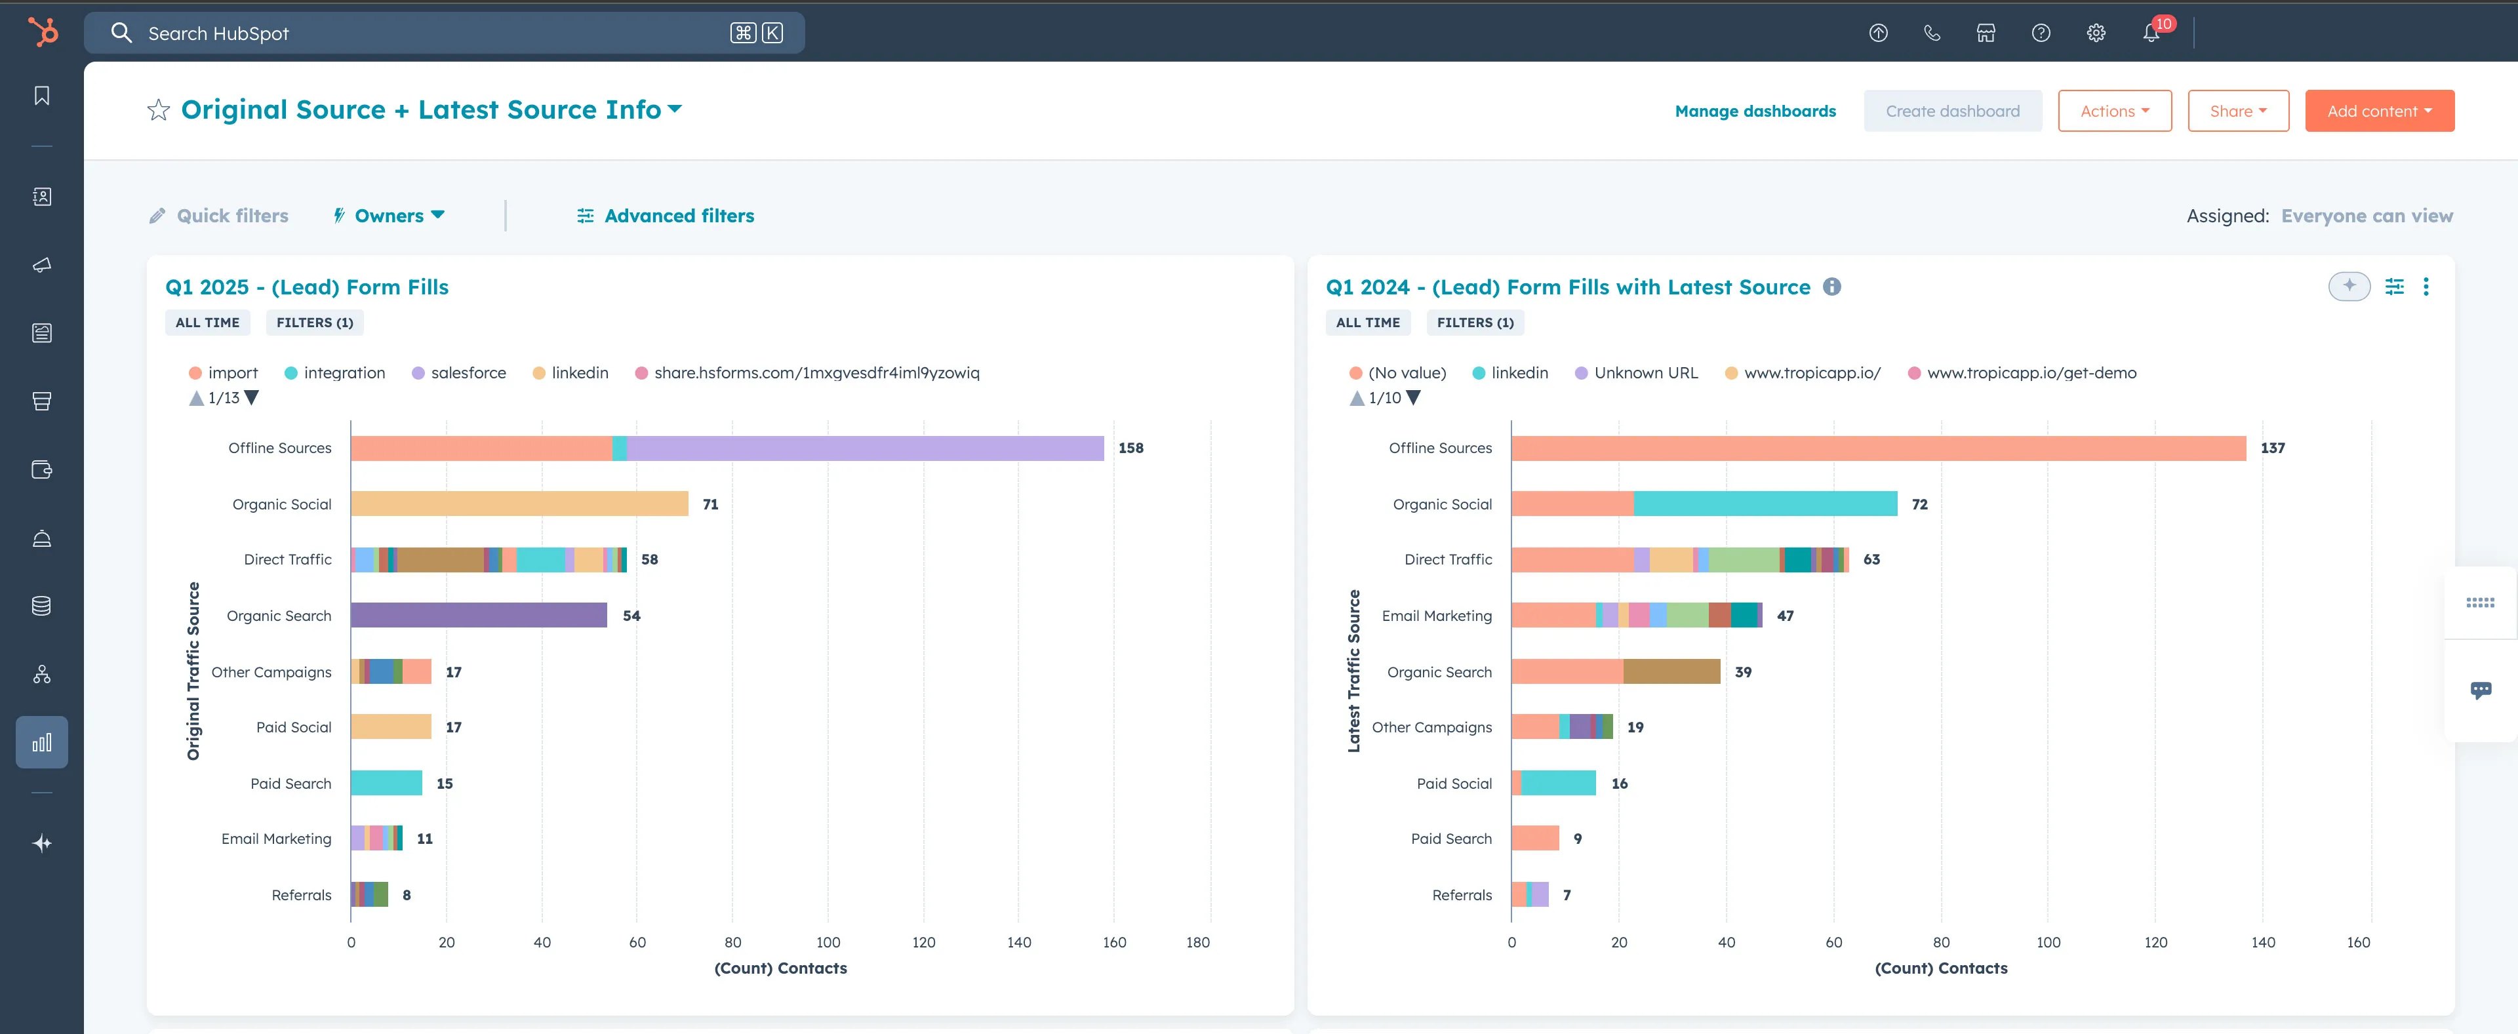Click the marketplace storefront icon in top bar

click(x=1986, y=33)
